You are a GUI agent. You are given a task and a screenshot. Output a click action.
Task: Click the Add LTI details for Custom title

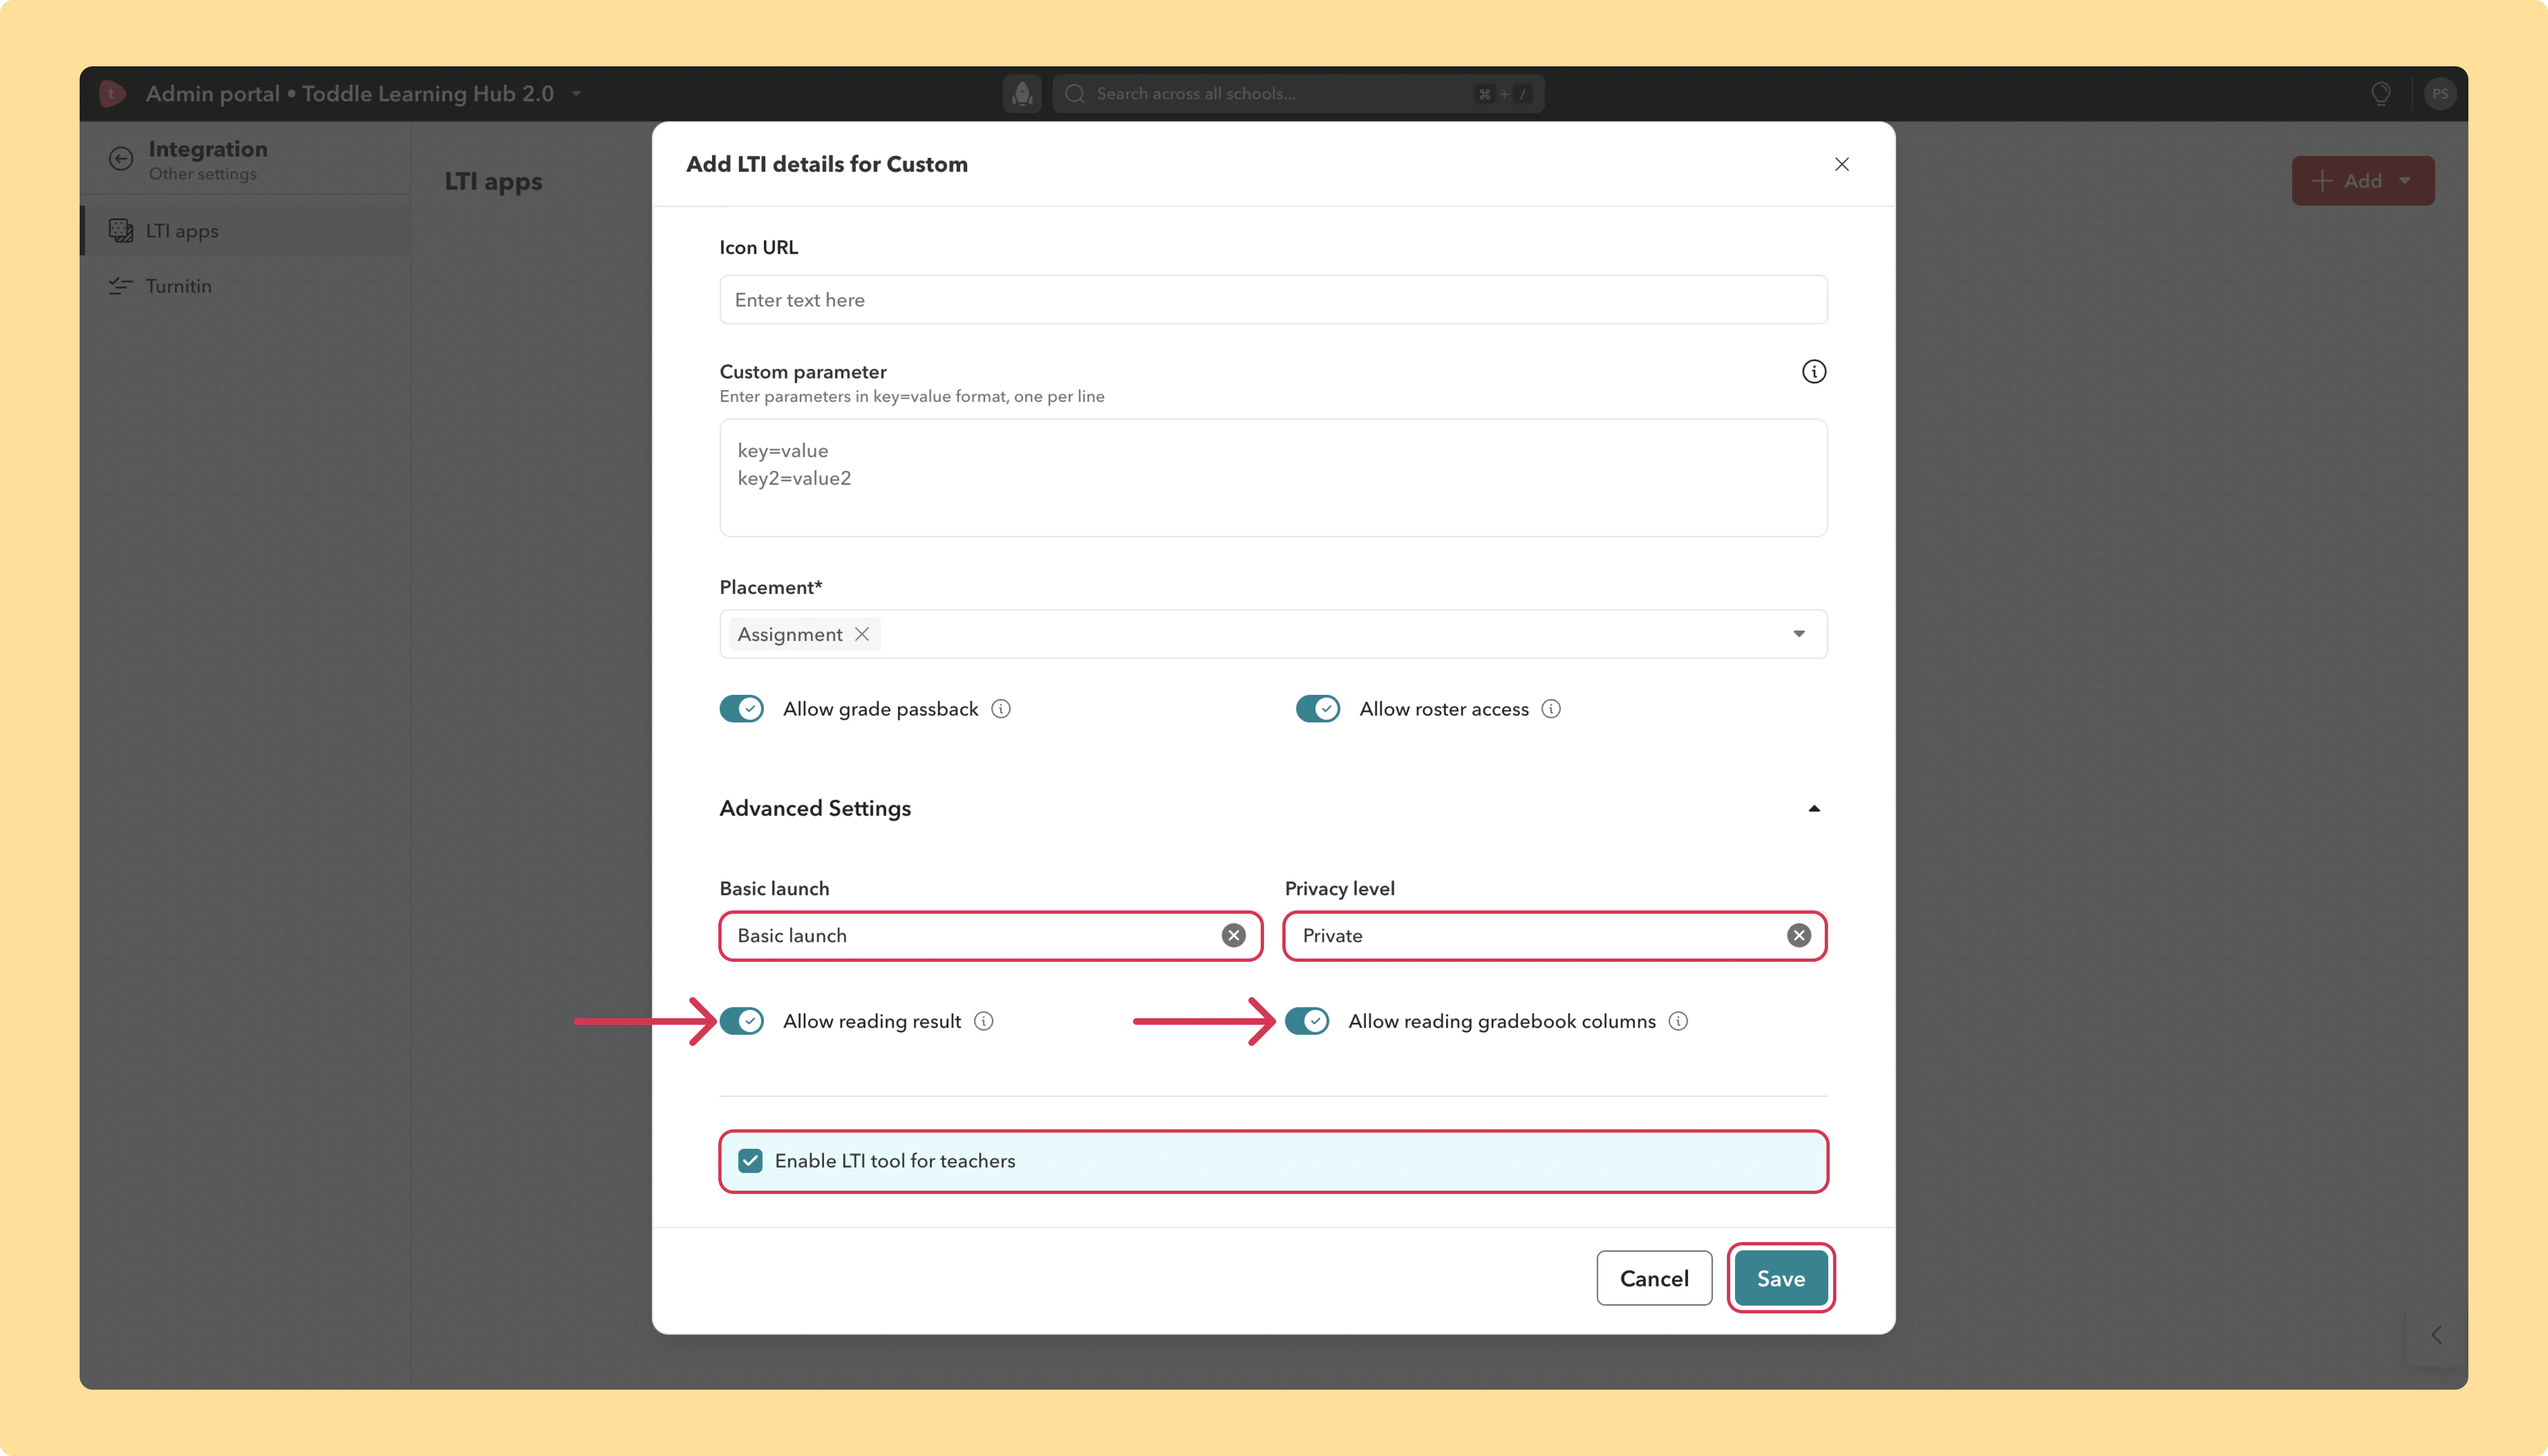(826, 164)
